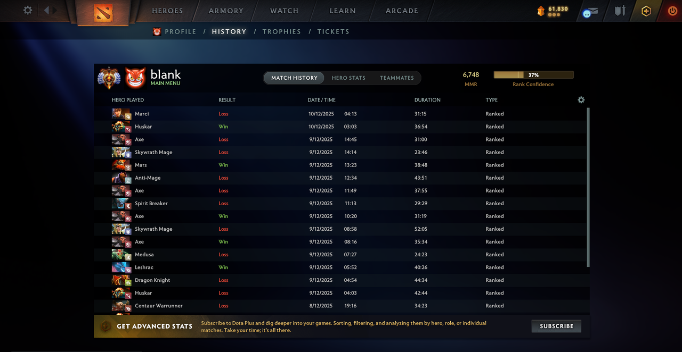Open the ARCADE menu
Screen dimensions: 682x352
tap(402, 11)
